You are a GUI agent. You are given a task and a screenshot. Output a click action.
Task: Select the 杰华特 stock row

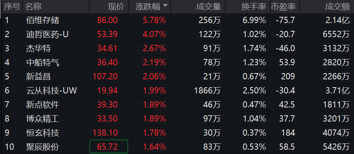178,48
